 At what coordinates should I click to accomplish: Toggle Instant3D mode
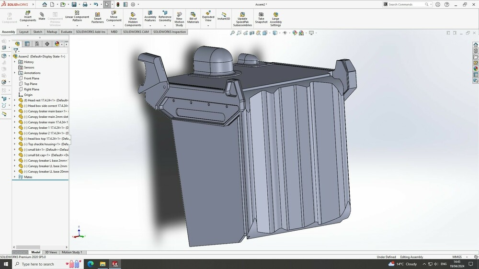point(224,16)
